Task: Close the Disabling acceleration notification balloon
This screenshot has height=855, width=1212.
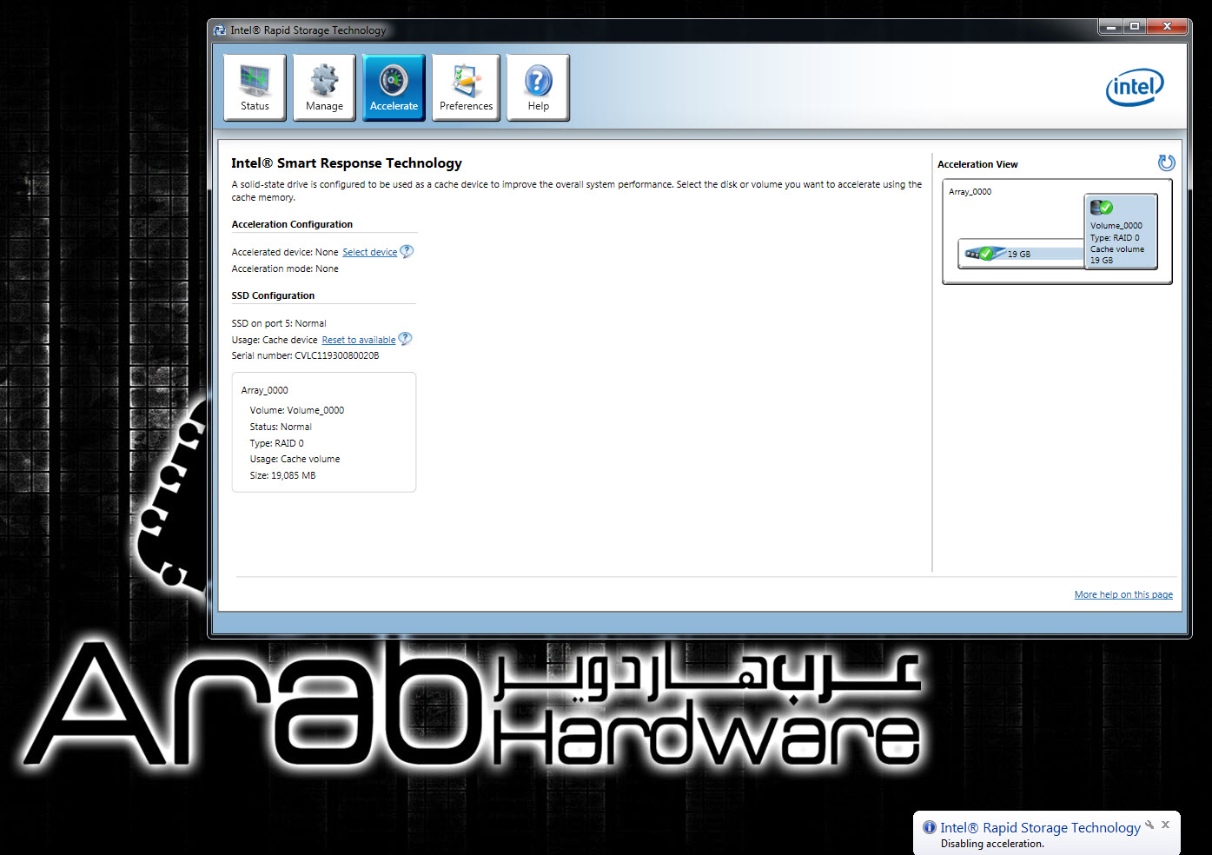Action: [x=1166, y=825]
